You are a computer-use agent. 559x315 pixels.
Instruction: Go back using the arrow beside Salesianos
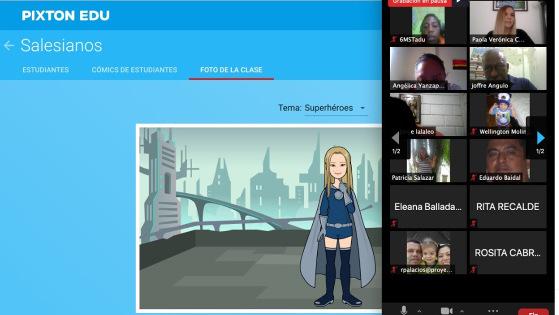[x=9, y=45]
